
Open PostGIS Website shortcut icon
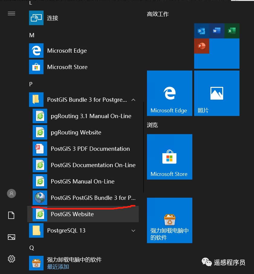tap(40, 214)
